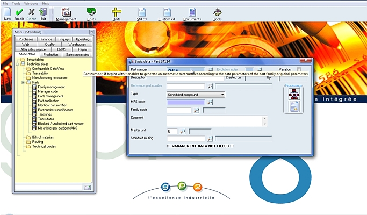Collapse the Technical datas tree node

click(18, 64)
